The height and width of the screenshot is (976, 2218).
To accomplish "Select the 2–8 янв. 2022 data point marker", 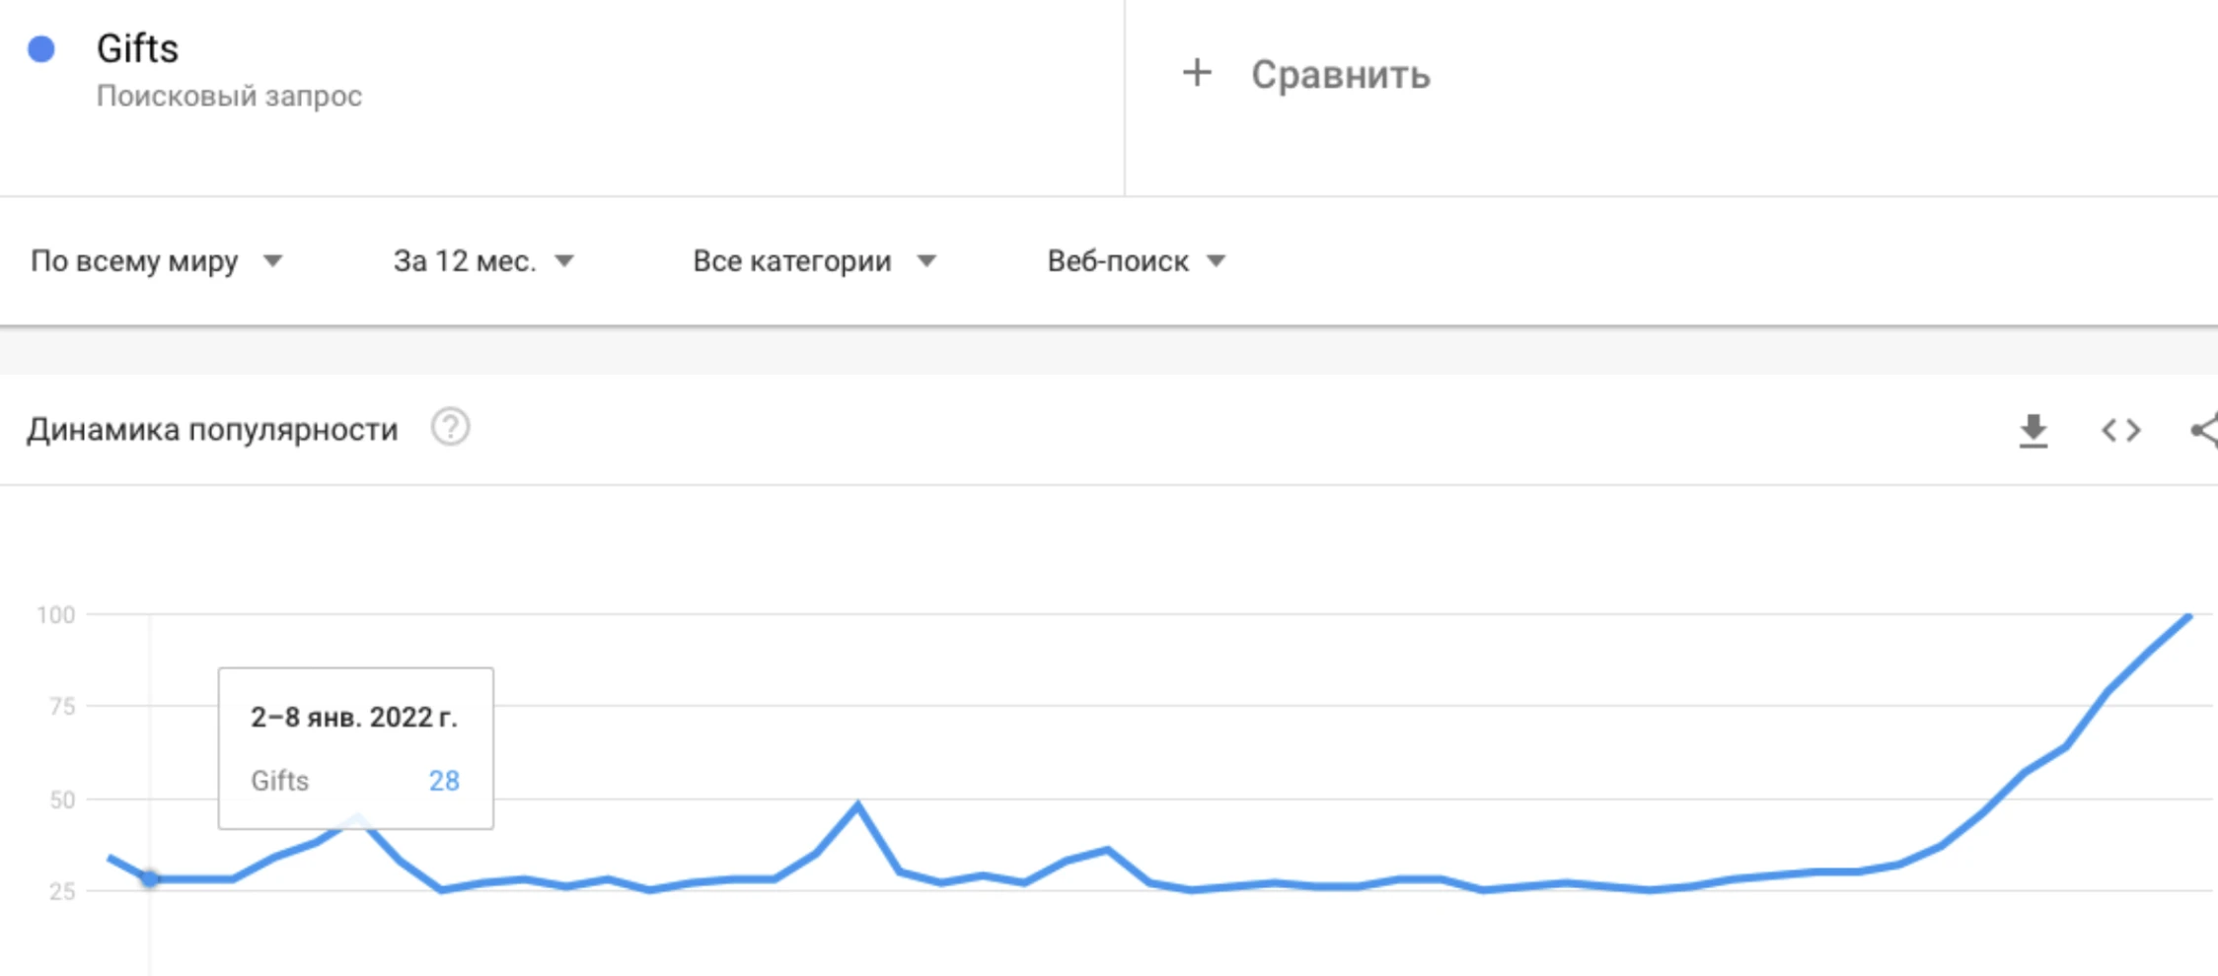I will click(149, 877).
